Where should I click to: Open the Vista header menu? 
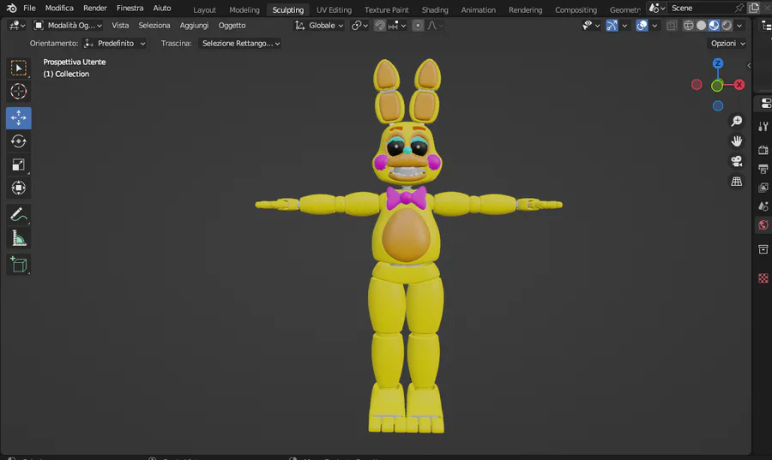tap(120, 26)
